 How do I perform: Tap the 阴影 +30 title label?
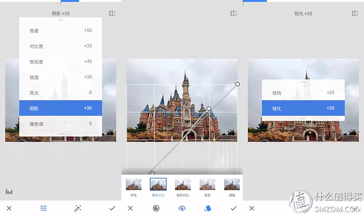click(61, 14)
